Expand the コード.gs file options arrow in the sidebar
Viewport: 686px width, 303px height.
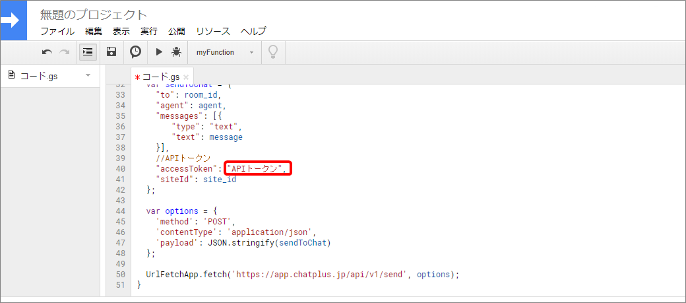(88, 75)
